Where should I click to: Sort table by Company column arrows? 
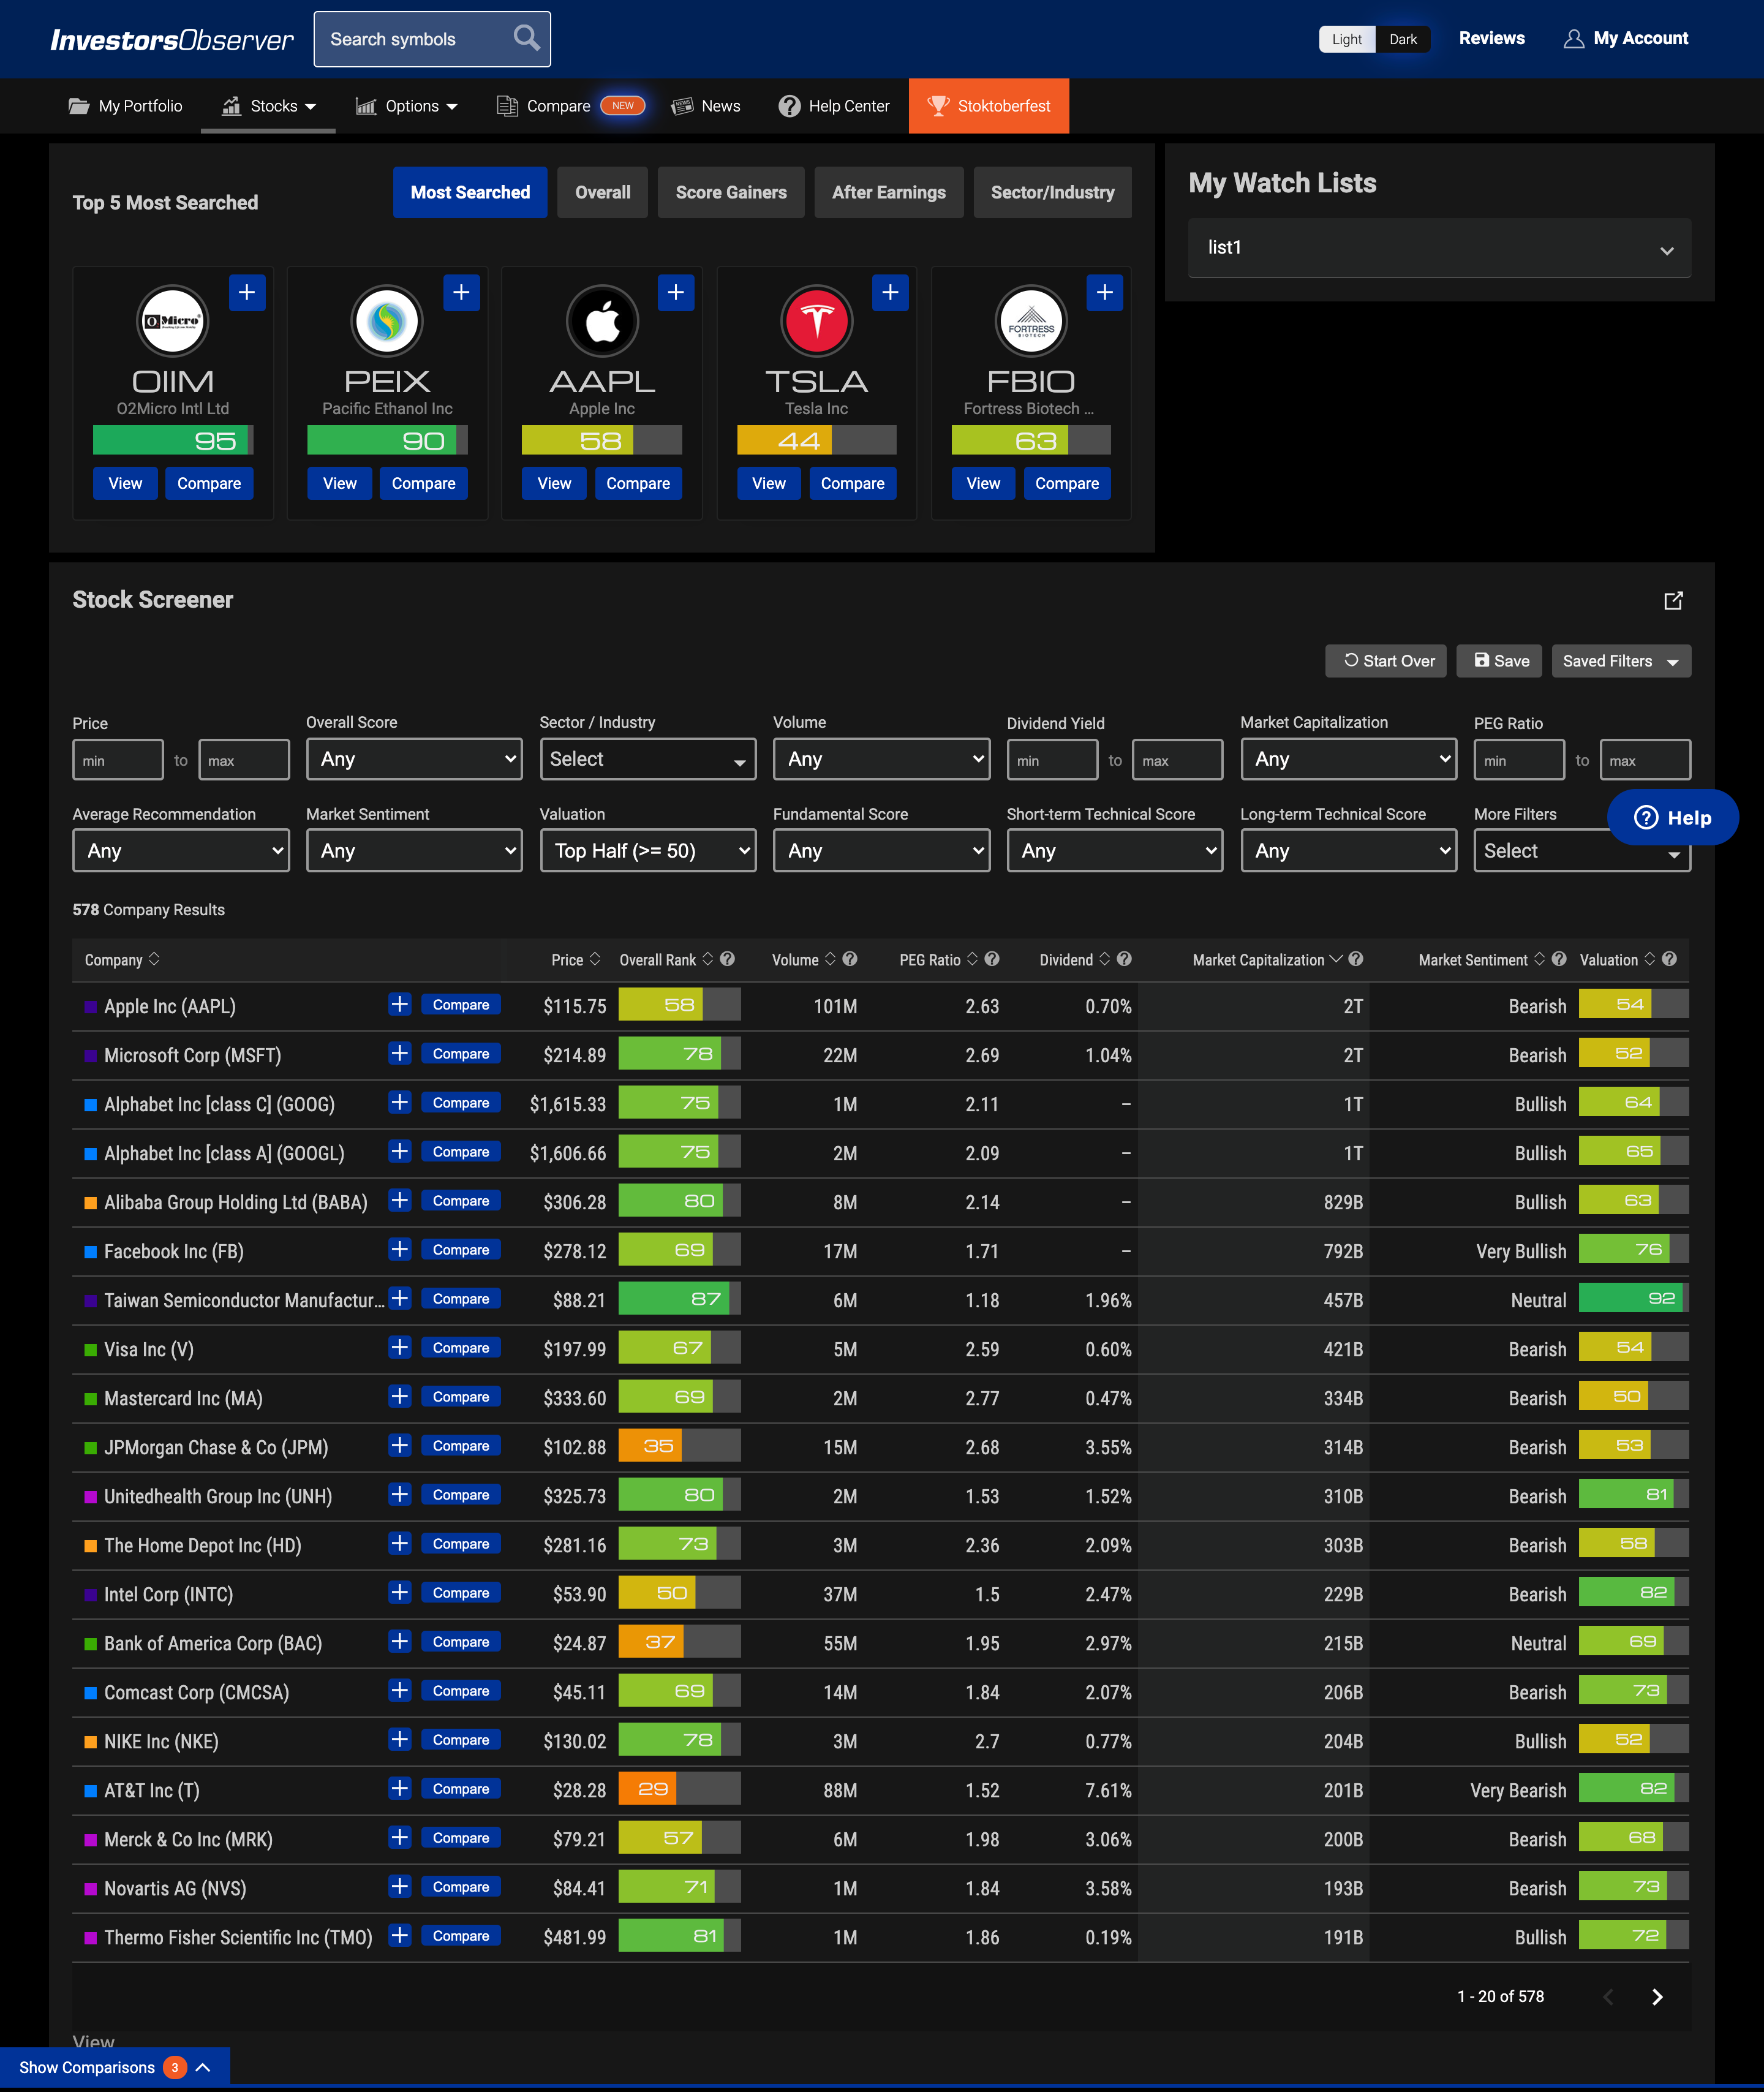[154, 959]
